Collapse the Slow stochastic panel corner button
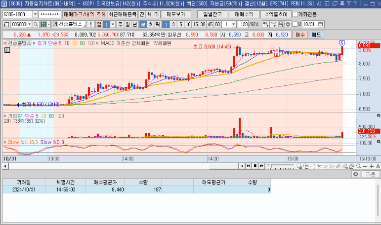This screenshot has width=381, height=225. point(379,142)
